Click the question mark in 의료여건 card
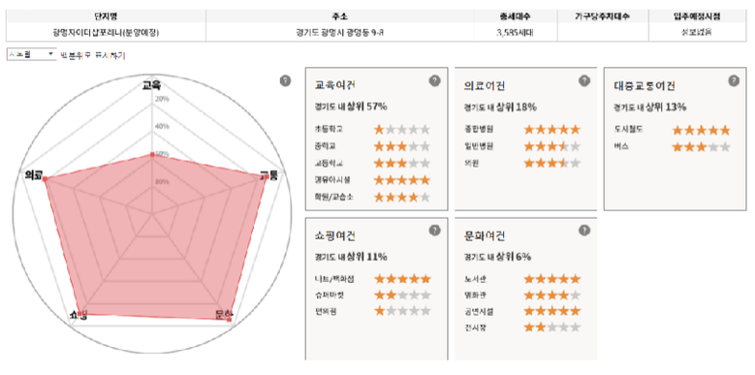The image size is (755, 375). click(584, 80)
